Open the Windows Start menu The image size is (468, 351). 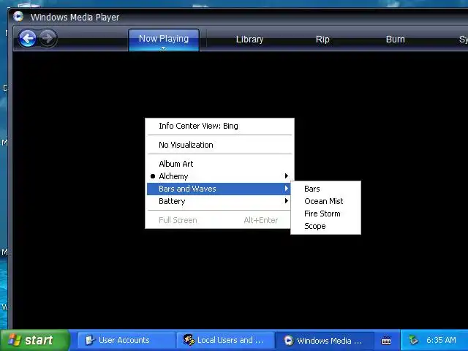[x=34, y=340]
